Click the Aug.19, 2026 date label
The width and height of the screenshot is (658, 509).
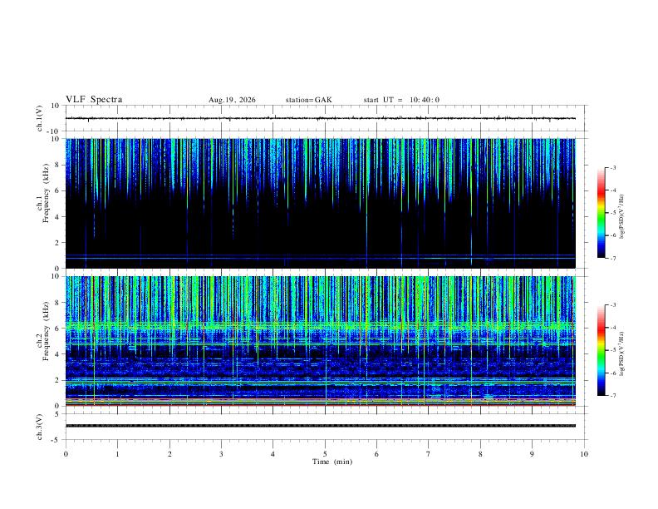point(232,100)
